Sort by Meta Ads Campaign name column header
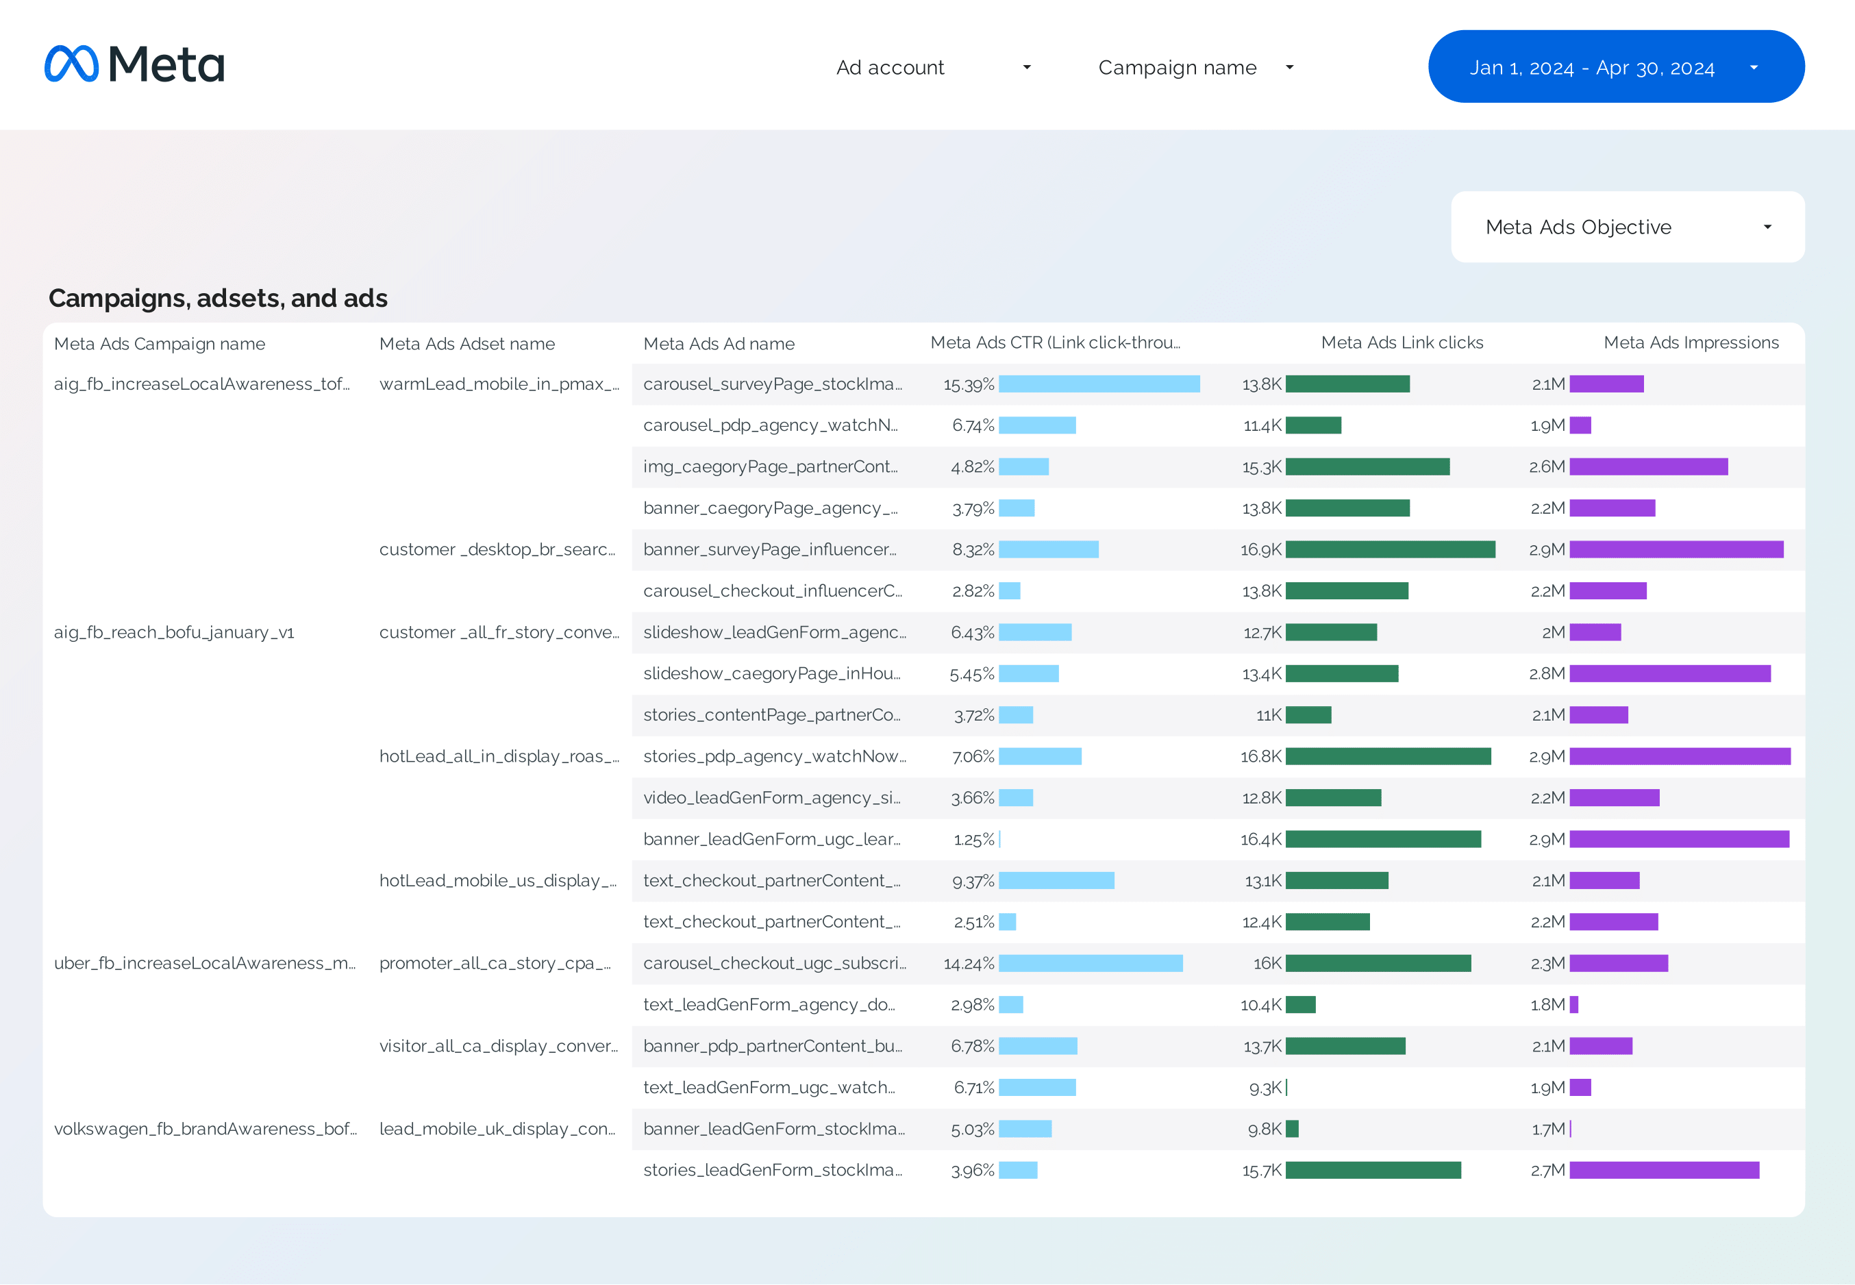Screen dimensions: 1855x1285 (160, 344)
